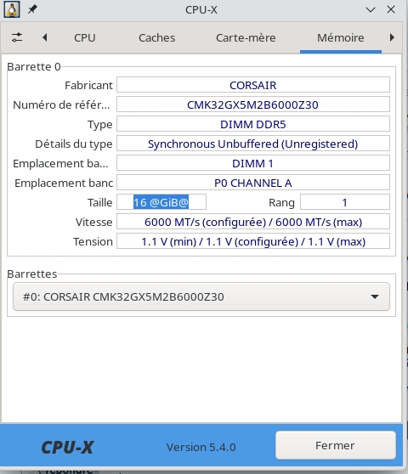The width and height of the screenshot is (408, 474).
Task: Click the CPU-X logo in footer
Action: [x=67, y=447]
